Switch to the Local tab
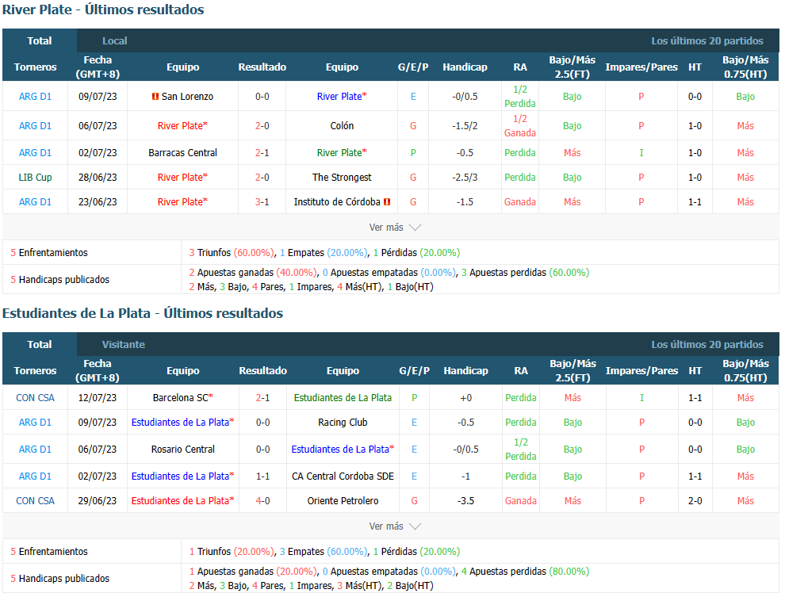This screenshot has height=597, width=785. (x=115, y=41)
